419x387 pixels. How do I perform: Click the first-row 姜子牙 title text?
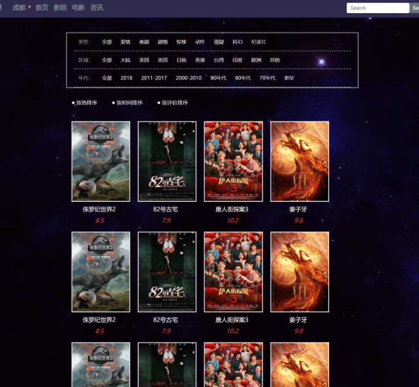(298, 209)
